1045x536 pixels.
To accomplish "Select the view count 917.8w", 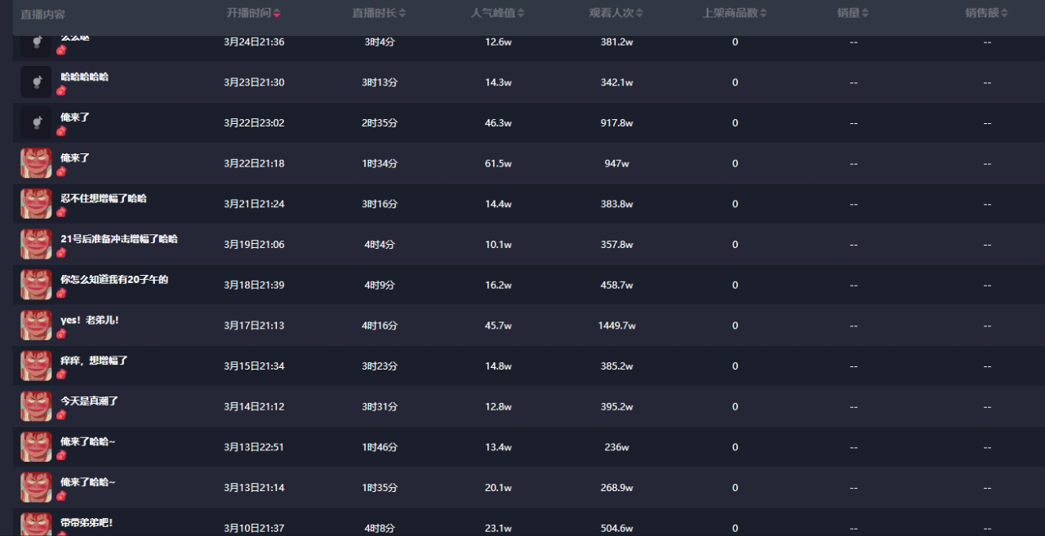I will pyautogui.click(x=616, y=122).
